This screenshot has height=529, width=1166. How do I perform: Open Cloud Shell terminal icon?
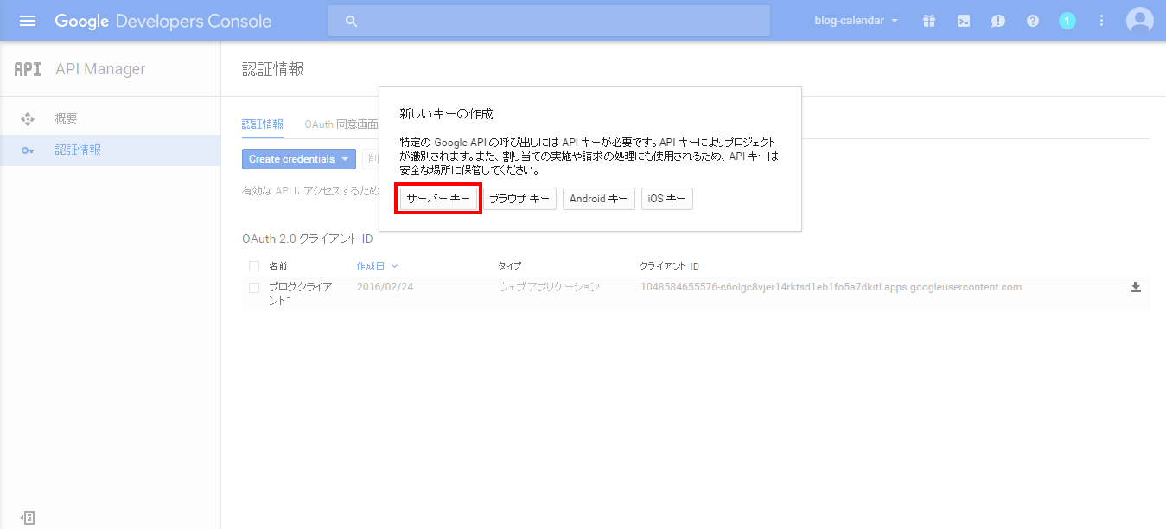click(964, 21)
